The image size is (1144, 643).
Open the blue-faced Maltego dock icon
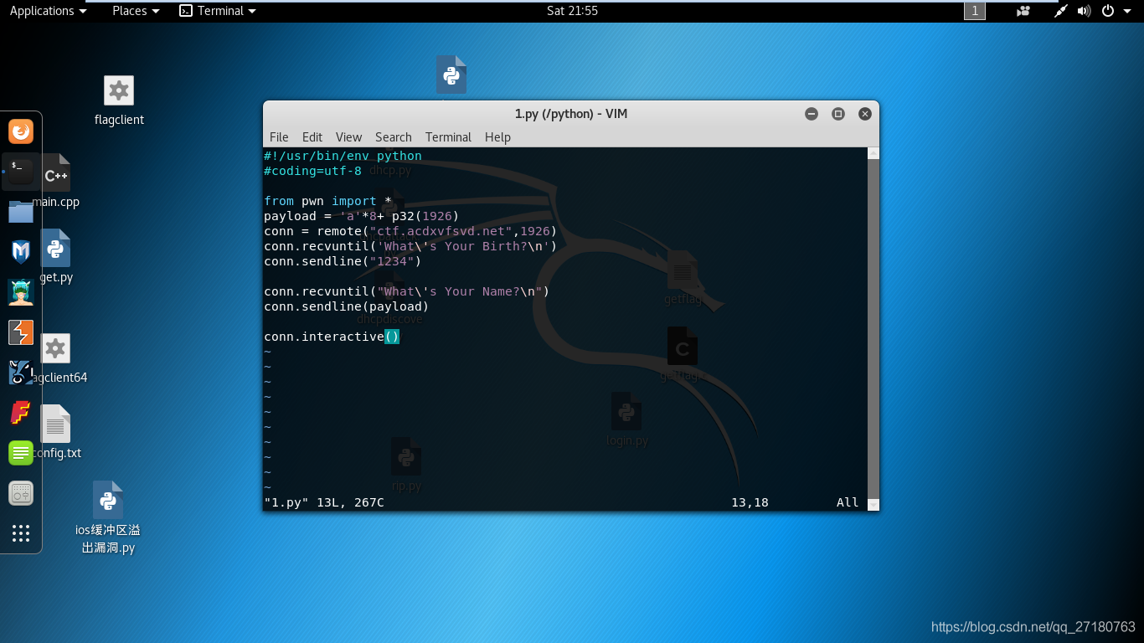[21, 373]
